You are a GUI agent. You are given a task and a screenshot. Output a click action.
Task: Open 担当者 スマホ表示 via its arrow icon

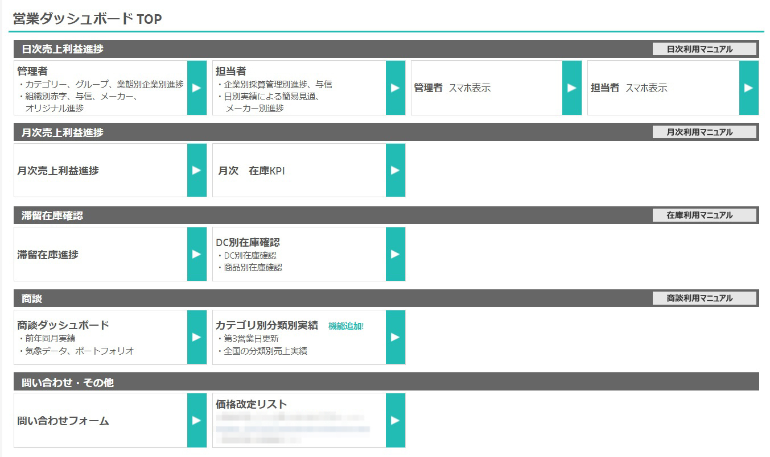[x=748, y=88]
